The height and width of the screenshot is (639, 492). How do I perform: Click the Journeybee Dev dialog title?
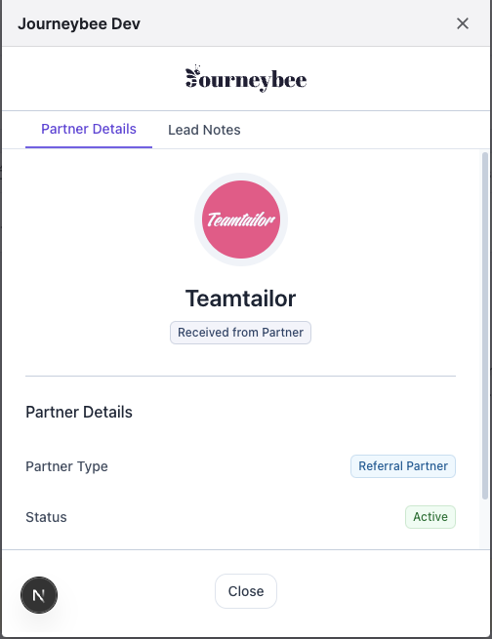(79, 23)
